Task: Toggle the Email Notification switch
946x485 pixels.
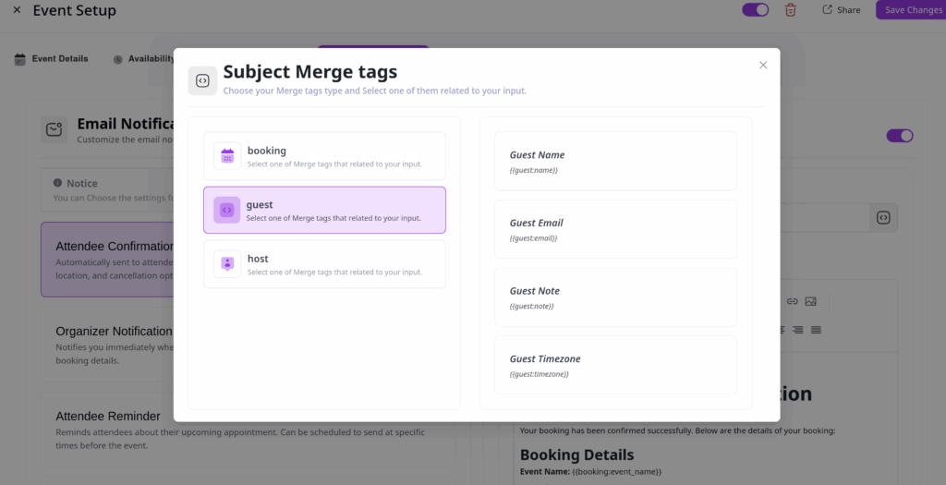Action: point(899,136)
